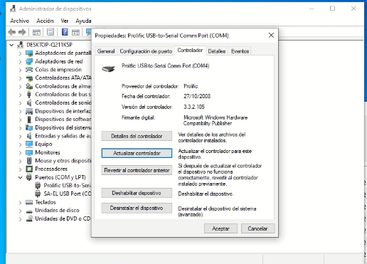The width and height of the screenshot is (367, 264).
Task: Click the Unidades de disco icon
Action: click(x=29, y=211)
